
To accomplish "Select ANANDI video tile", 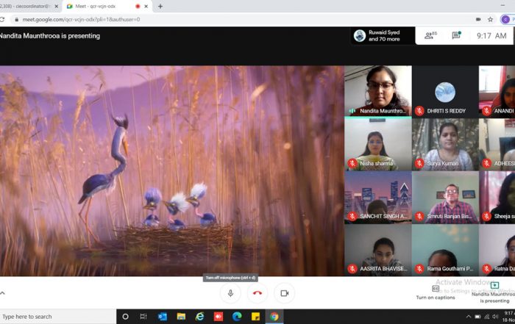I will pyautogui.click(x=497, y=91).
